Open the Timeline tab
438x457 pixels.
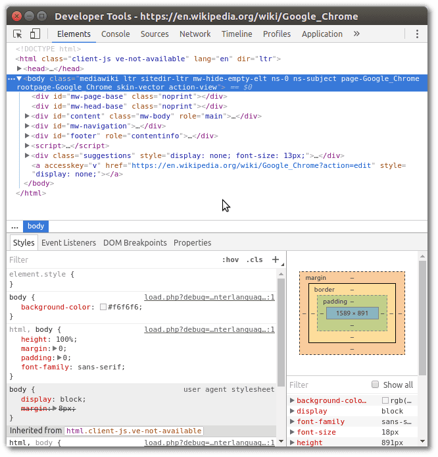(x=237, y=34)
